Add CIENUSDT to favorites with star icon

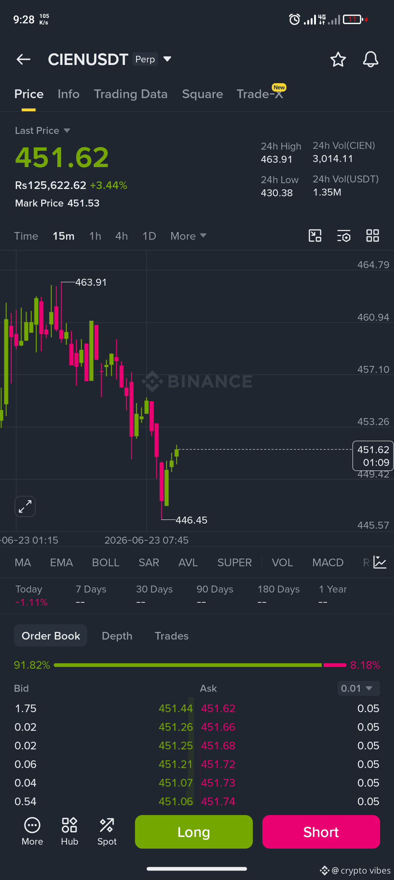pos(338,59)
